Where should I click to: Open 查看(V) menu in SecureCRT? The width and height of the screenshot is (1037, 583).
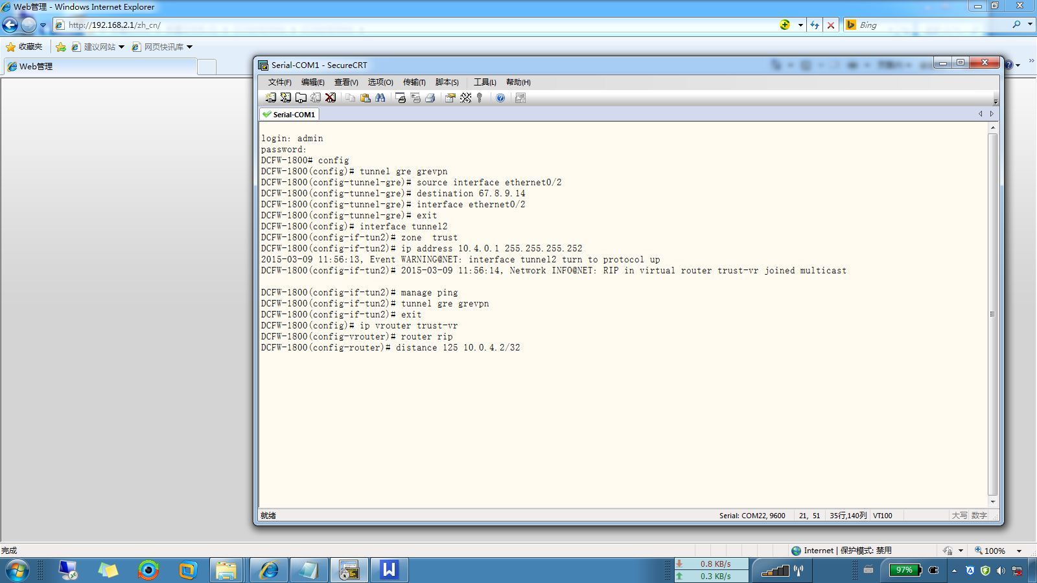346,82
